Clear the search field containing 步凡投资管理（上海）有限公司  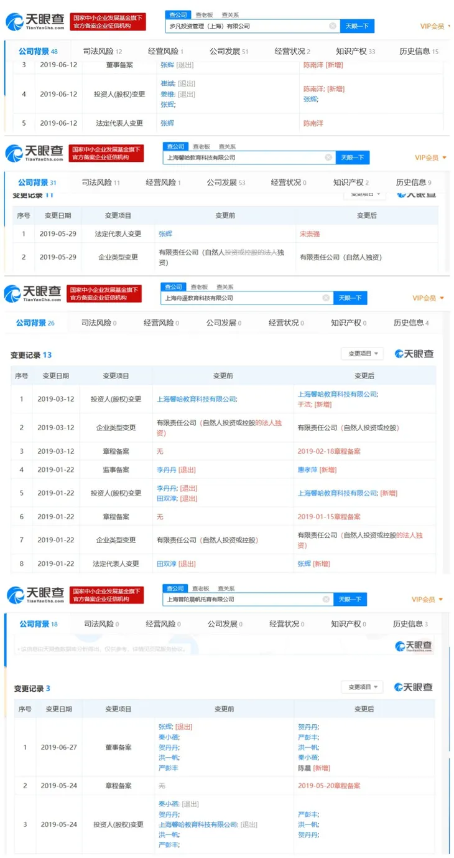coord(333,26)
